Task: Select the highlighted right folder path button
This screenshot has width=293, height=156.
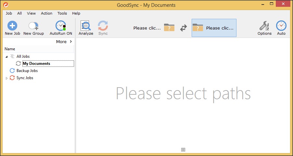Action: (x=214, y=28)
